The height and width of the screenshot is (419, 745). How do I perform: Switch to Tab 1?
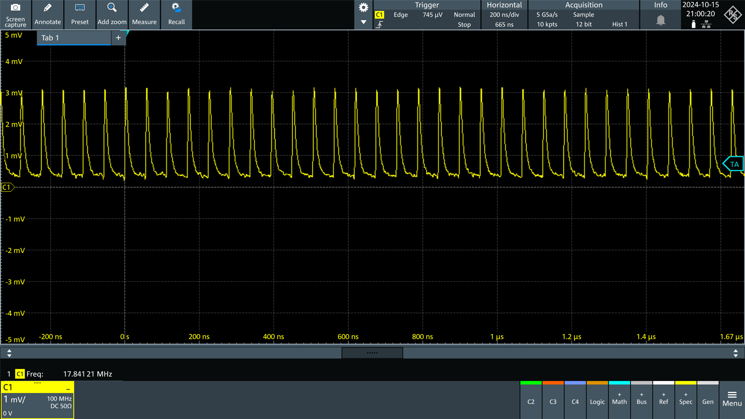click(x=74, y=38)
